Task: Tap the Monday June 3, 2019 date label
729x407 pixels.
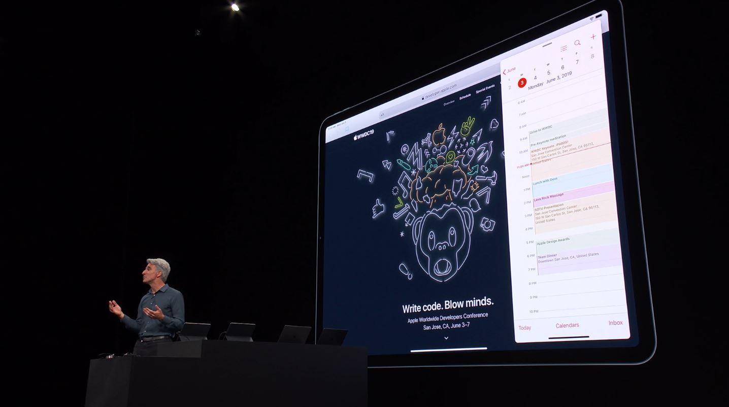Action: pyautogui.click(x=550, y=80)
